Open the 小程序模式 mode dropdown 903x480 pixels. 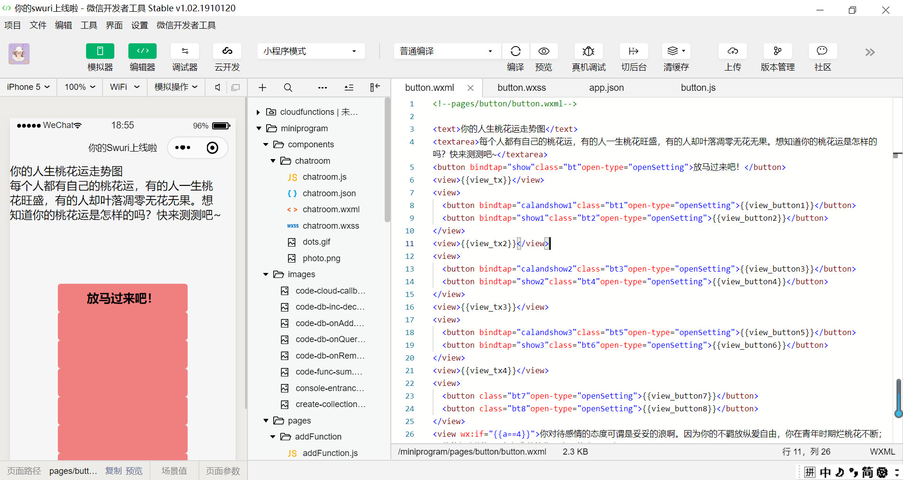[x=311, y=51]
